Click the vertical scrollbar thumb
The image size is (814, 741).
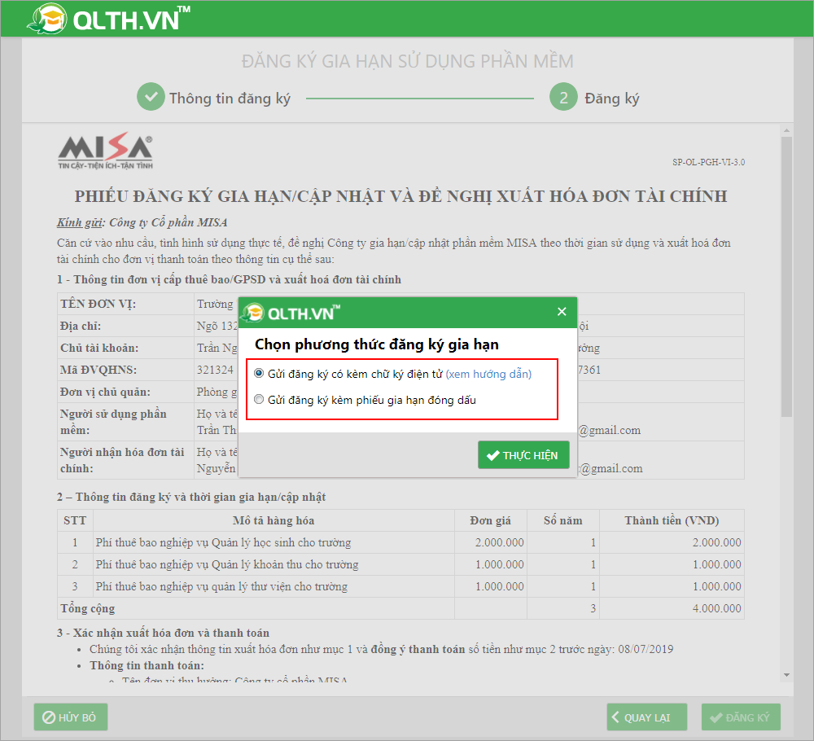pyautogui.click(x=786, y=277)
